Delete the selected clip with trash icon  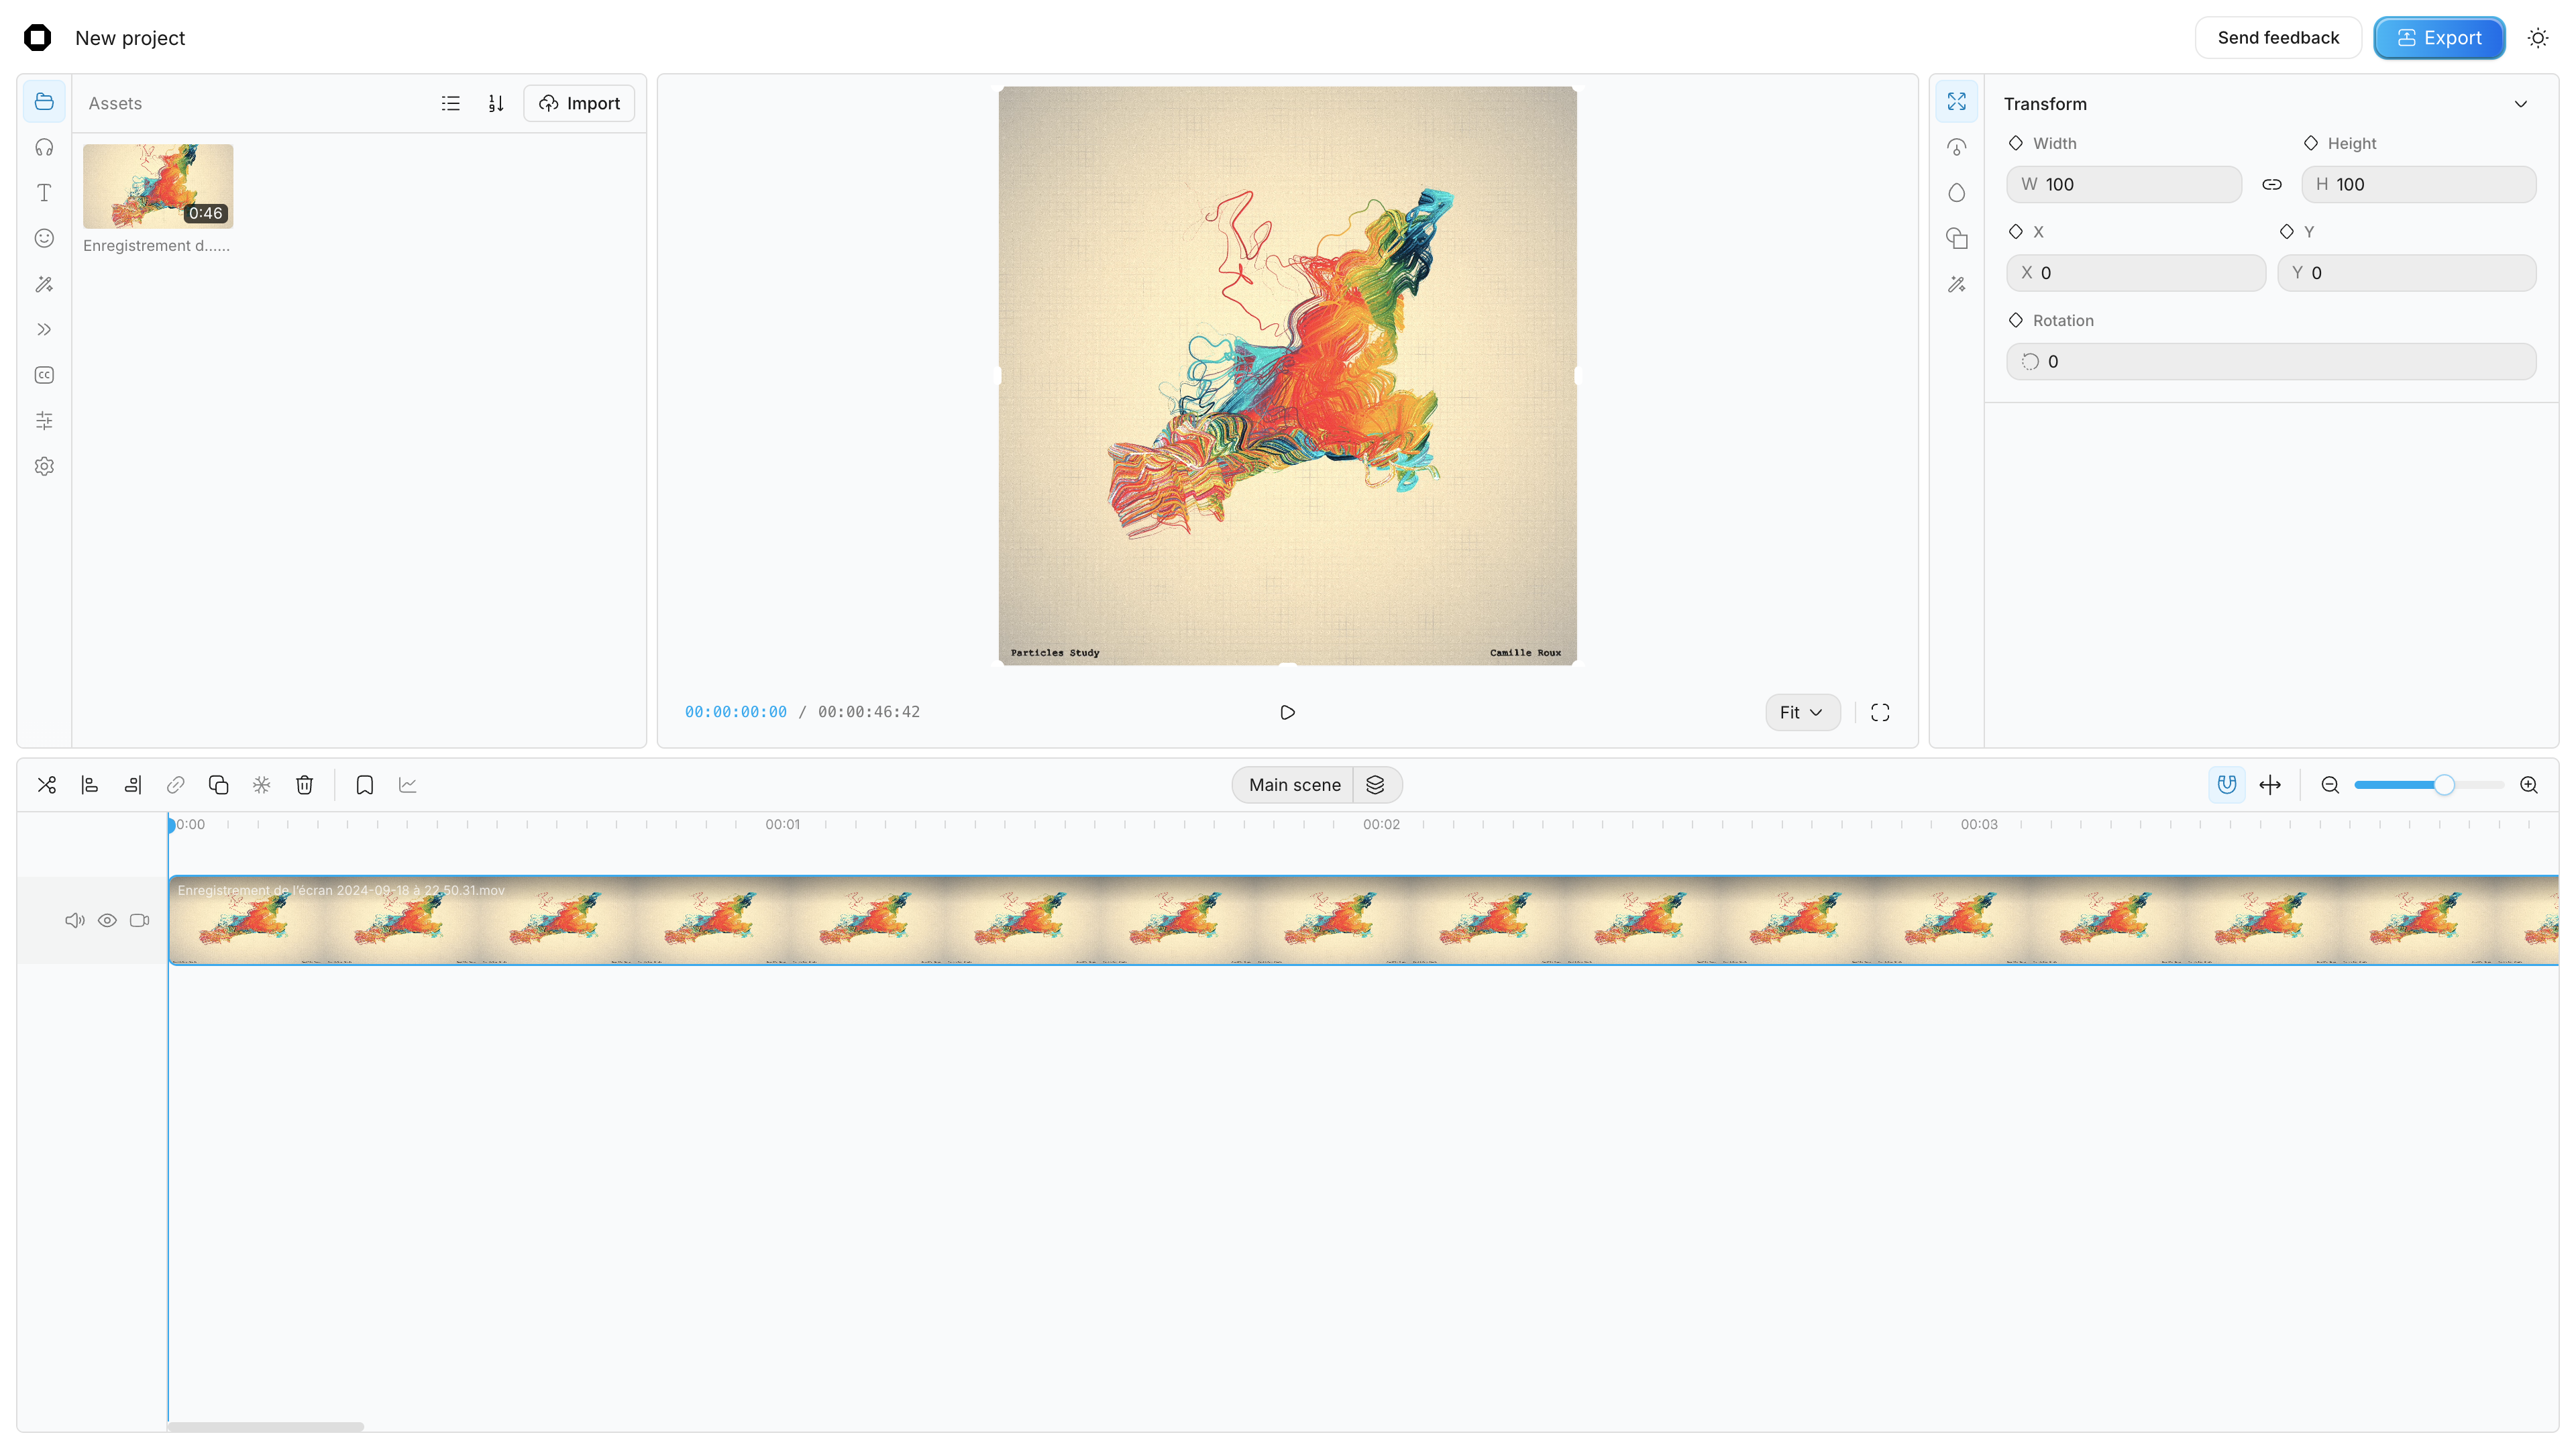click(x=305, y=785)
